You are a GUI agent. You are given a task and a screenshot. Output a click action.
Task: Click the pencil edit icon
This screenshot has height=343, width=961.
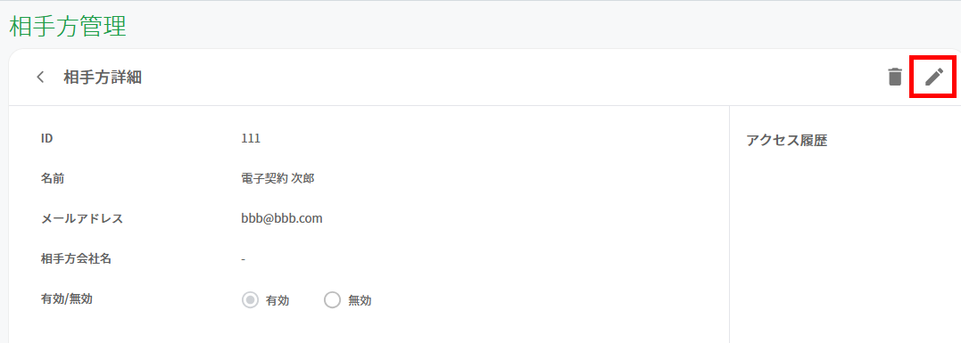tap(934, 77)
